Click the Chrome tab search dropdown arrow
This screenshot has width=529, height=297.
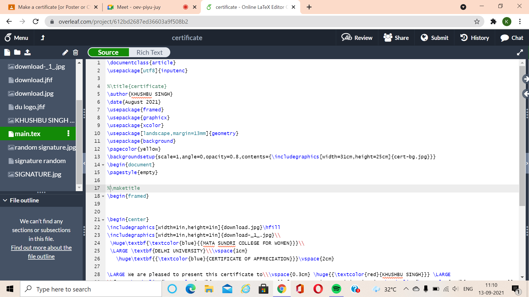coord(463,7)
